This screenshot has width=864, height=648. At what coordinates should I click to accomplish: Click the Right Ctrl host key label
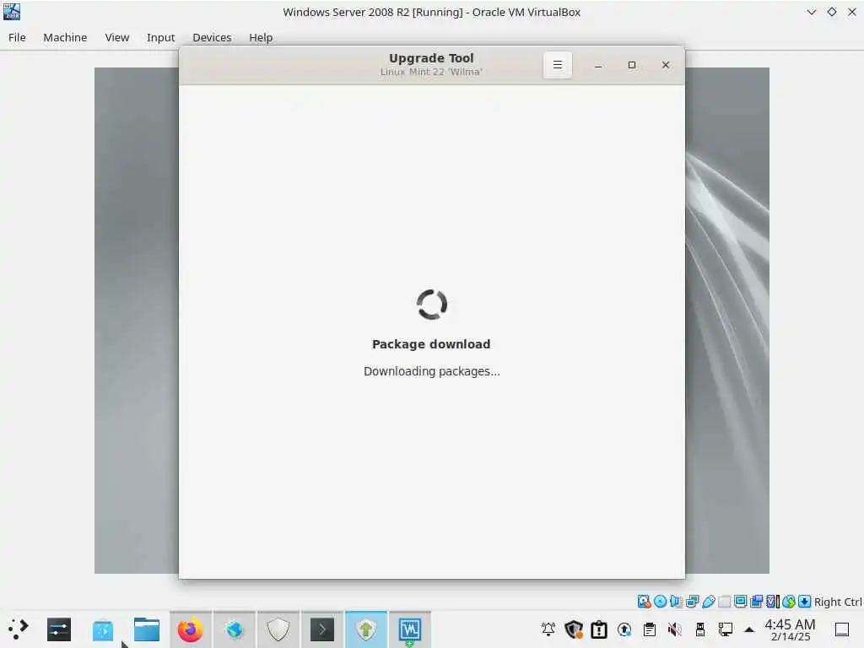(x=838, y=602)
